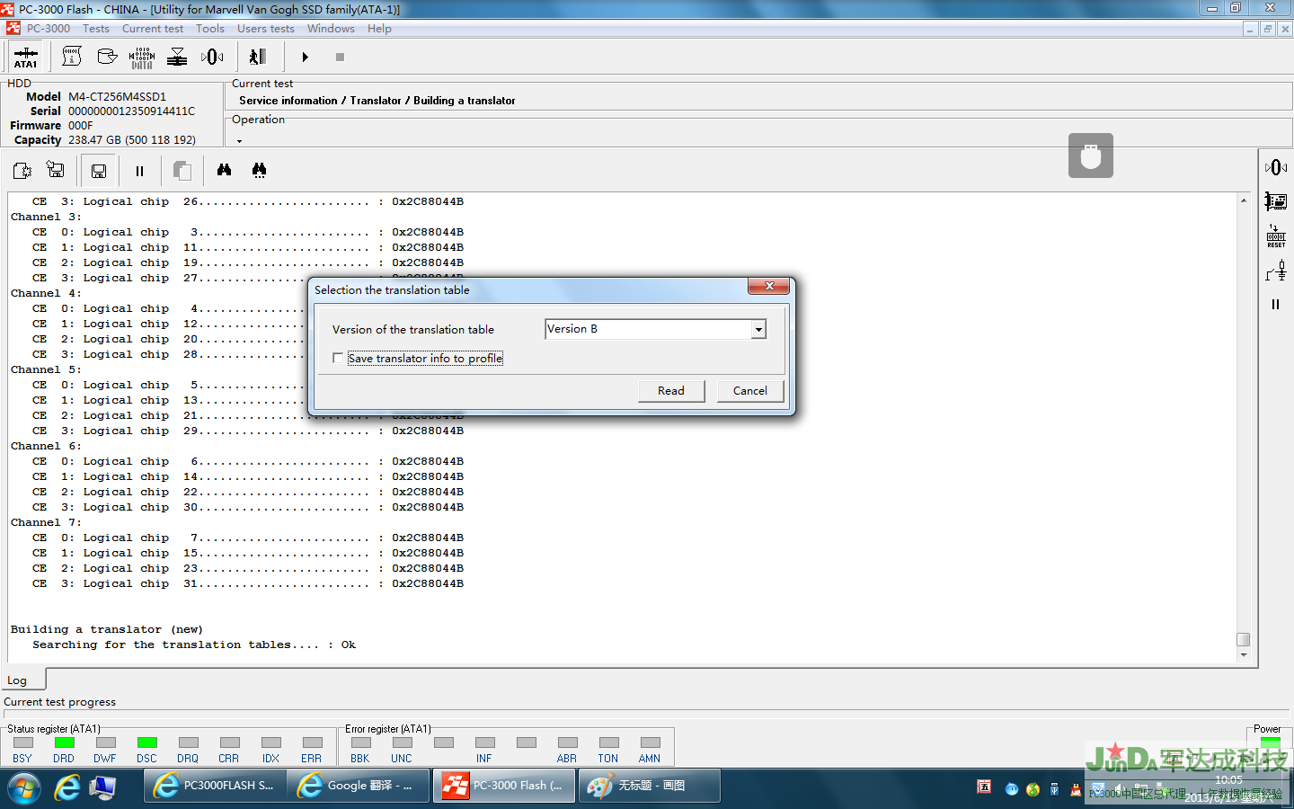Start the test with play button

305,57
